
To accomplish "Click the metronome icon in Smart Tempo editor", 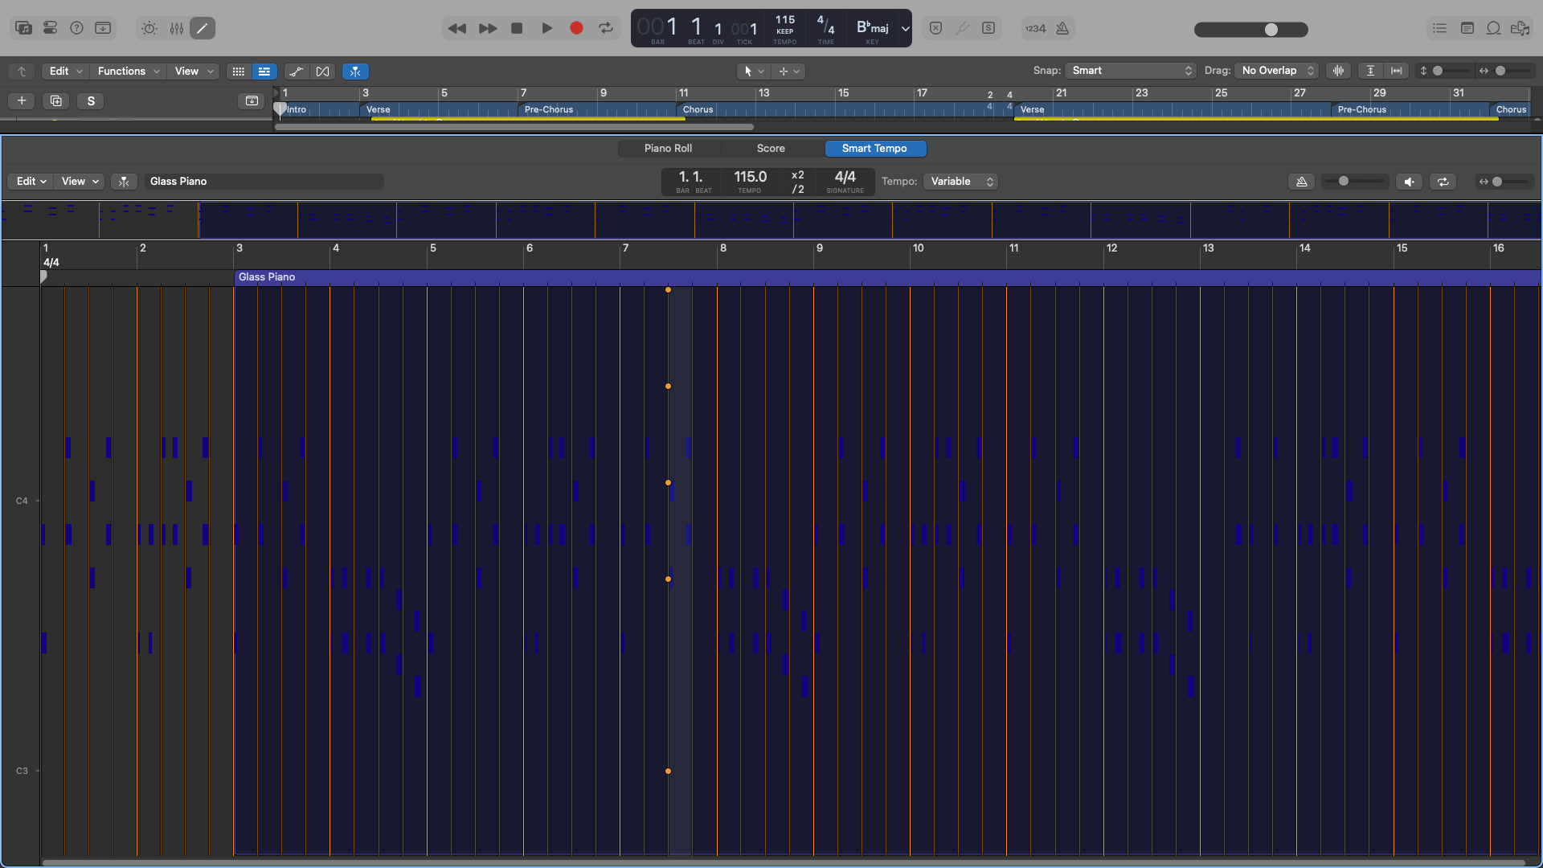I will [x=1302, y=182].
